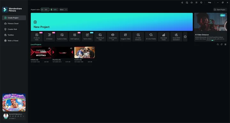Viewport: 230px width, 123px height.
Task: Click the Slide Different promo banner
Action: click(x=14, y=103)
